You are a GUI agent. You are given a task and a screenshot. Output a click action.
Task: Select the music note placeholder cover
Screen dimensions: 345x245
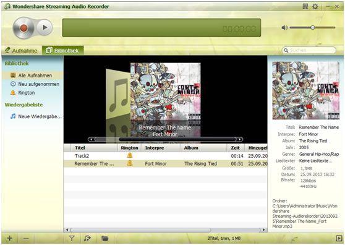(118, 95)
